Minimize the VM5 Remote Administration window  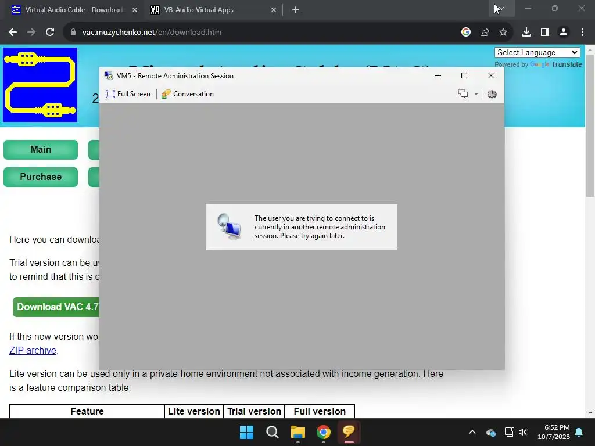pos(438,76)
